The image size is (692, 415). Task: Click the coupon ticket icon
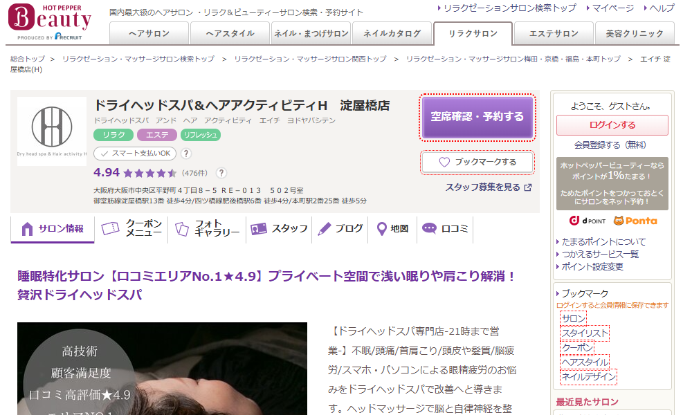[x=110, y=228]
